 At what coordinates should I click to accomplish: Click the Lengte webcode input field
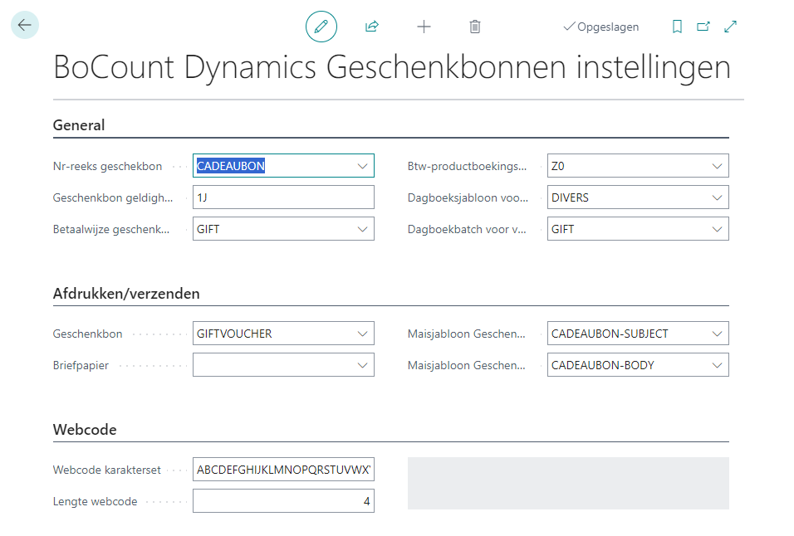click(283, 501)
